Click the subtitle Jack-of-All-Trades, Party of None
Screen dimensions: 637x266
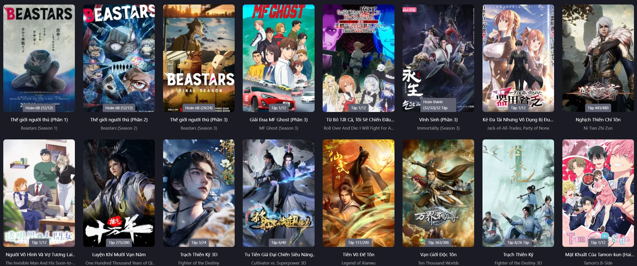click(518, 128)
